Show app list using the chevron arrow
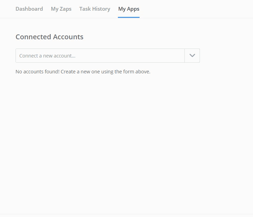 [x=192, y=56]
